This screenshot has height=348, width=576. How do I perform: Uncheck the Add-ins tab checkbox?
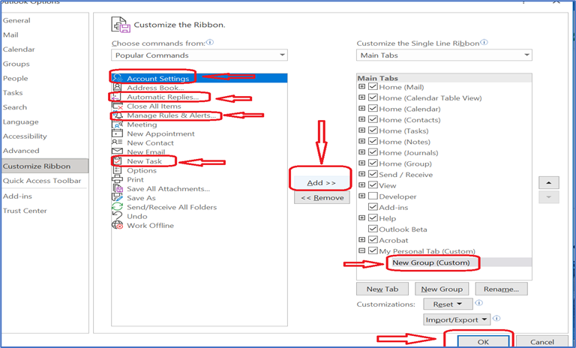click(373, 207)
